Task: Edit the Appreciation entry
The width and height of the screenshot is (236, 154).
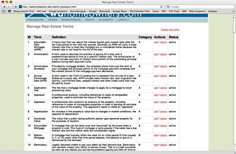Action: coord(156,111)
